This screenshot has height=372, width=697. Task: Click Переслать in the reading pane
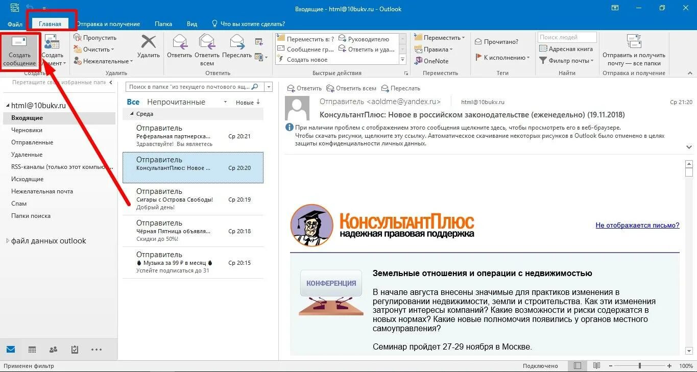400,88
